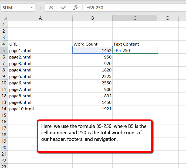Select column B header

(x=92, y=18)
